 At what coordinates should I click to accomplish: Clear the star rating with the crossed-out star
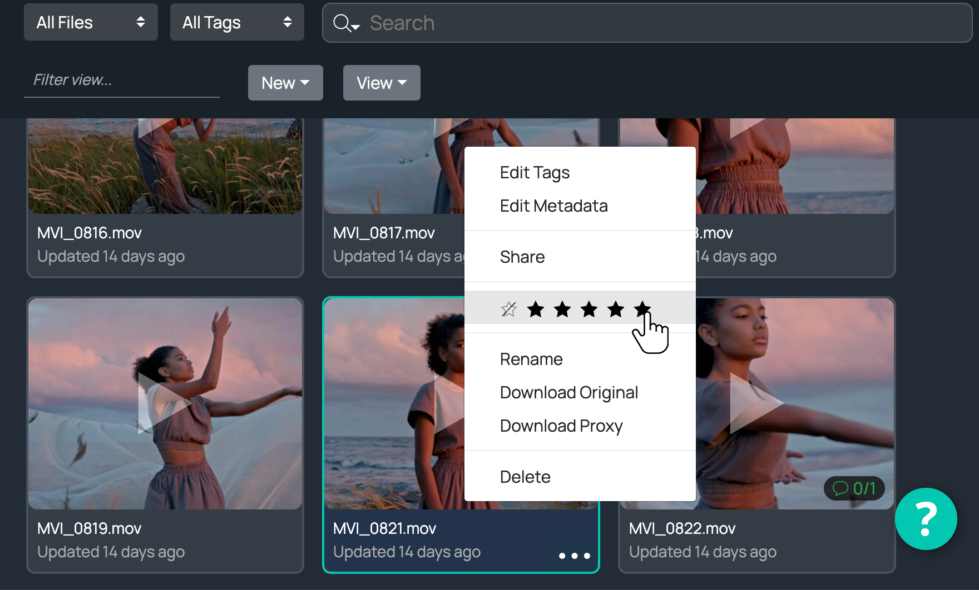tap(508, 309)
